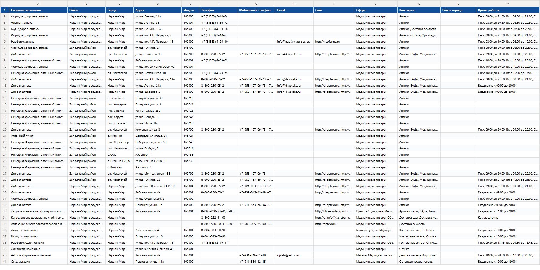Select the 'Аптечный пункт' cell in row 21
The width and height of the screenshot is (540, 270).
pos(38,136)
